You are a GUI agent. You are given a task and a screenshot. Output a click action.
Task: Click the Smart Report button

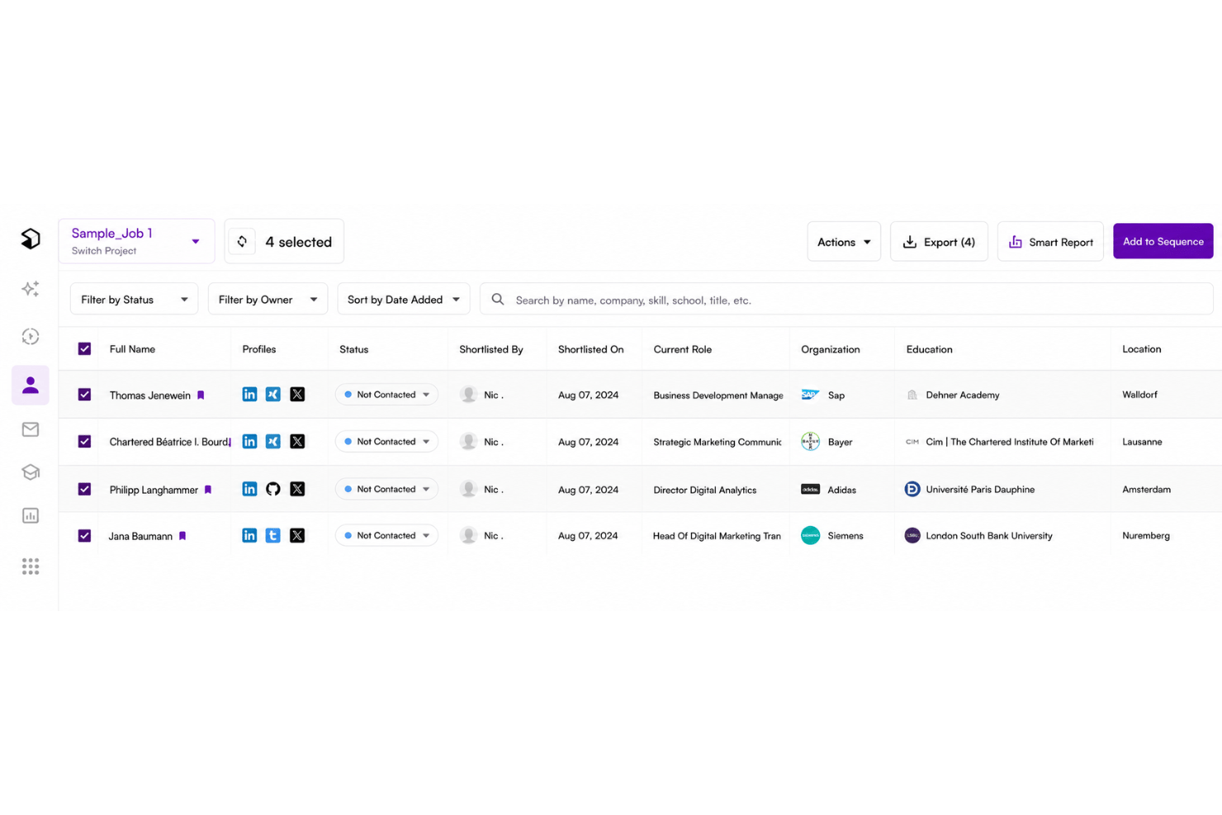tap(1050, 242)
